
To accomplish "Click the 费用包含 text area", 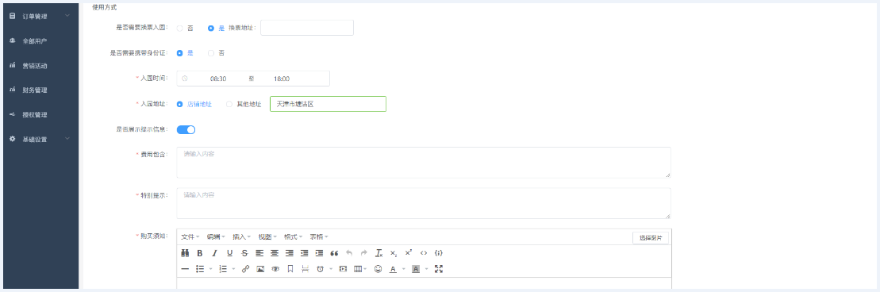I will tap(424, 163).
